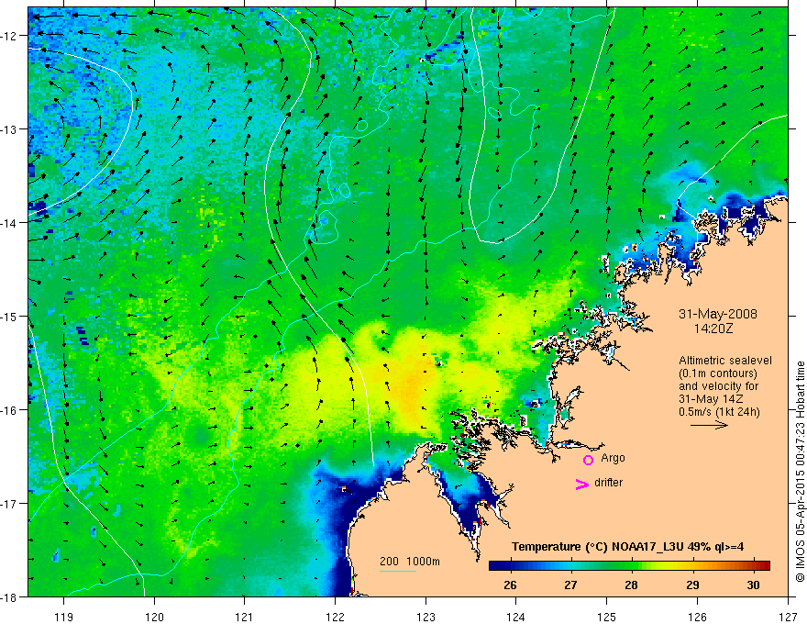
Task: Click longitude axis label 125
Action: point(607,617)
